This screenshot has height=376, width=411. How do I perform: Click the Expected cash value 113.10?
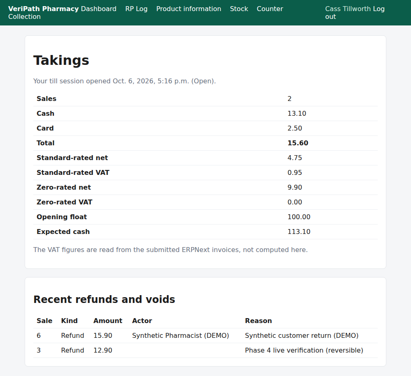click(x=299, y=232)
